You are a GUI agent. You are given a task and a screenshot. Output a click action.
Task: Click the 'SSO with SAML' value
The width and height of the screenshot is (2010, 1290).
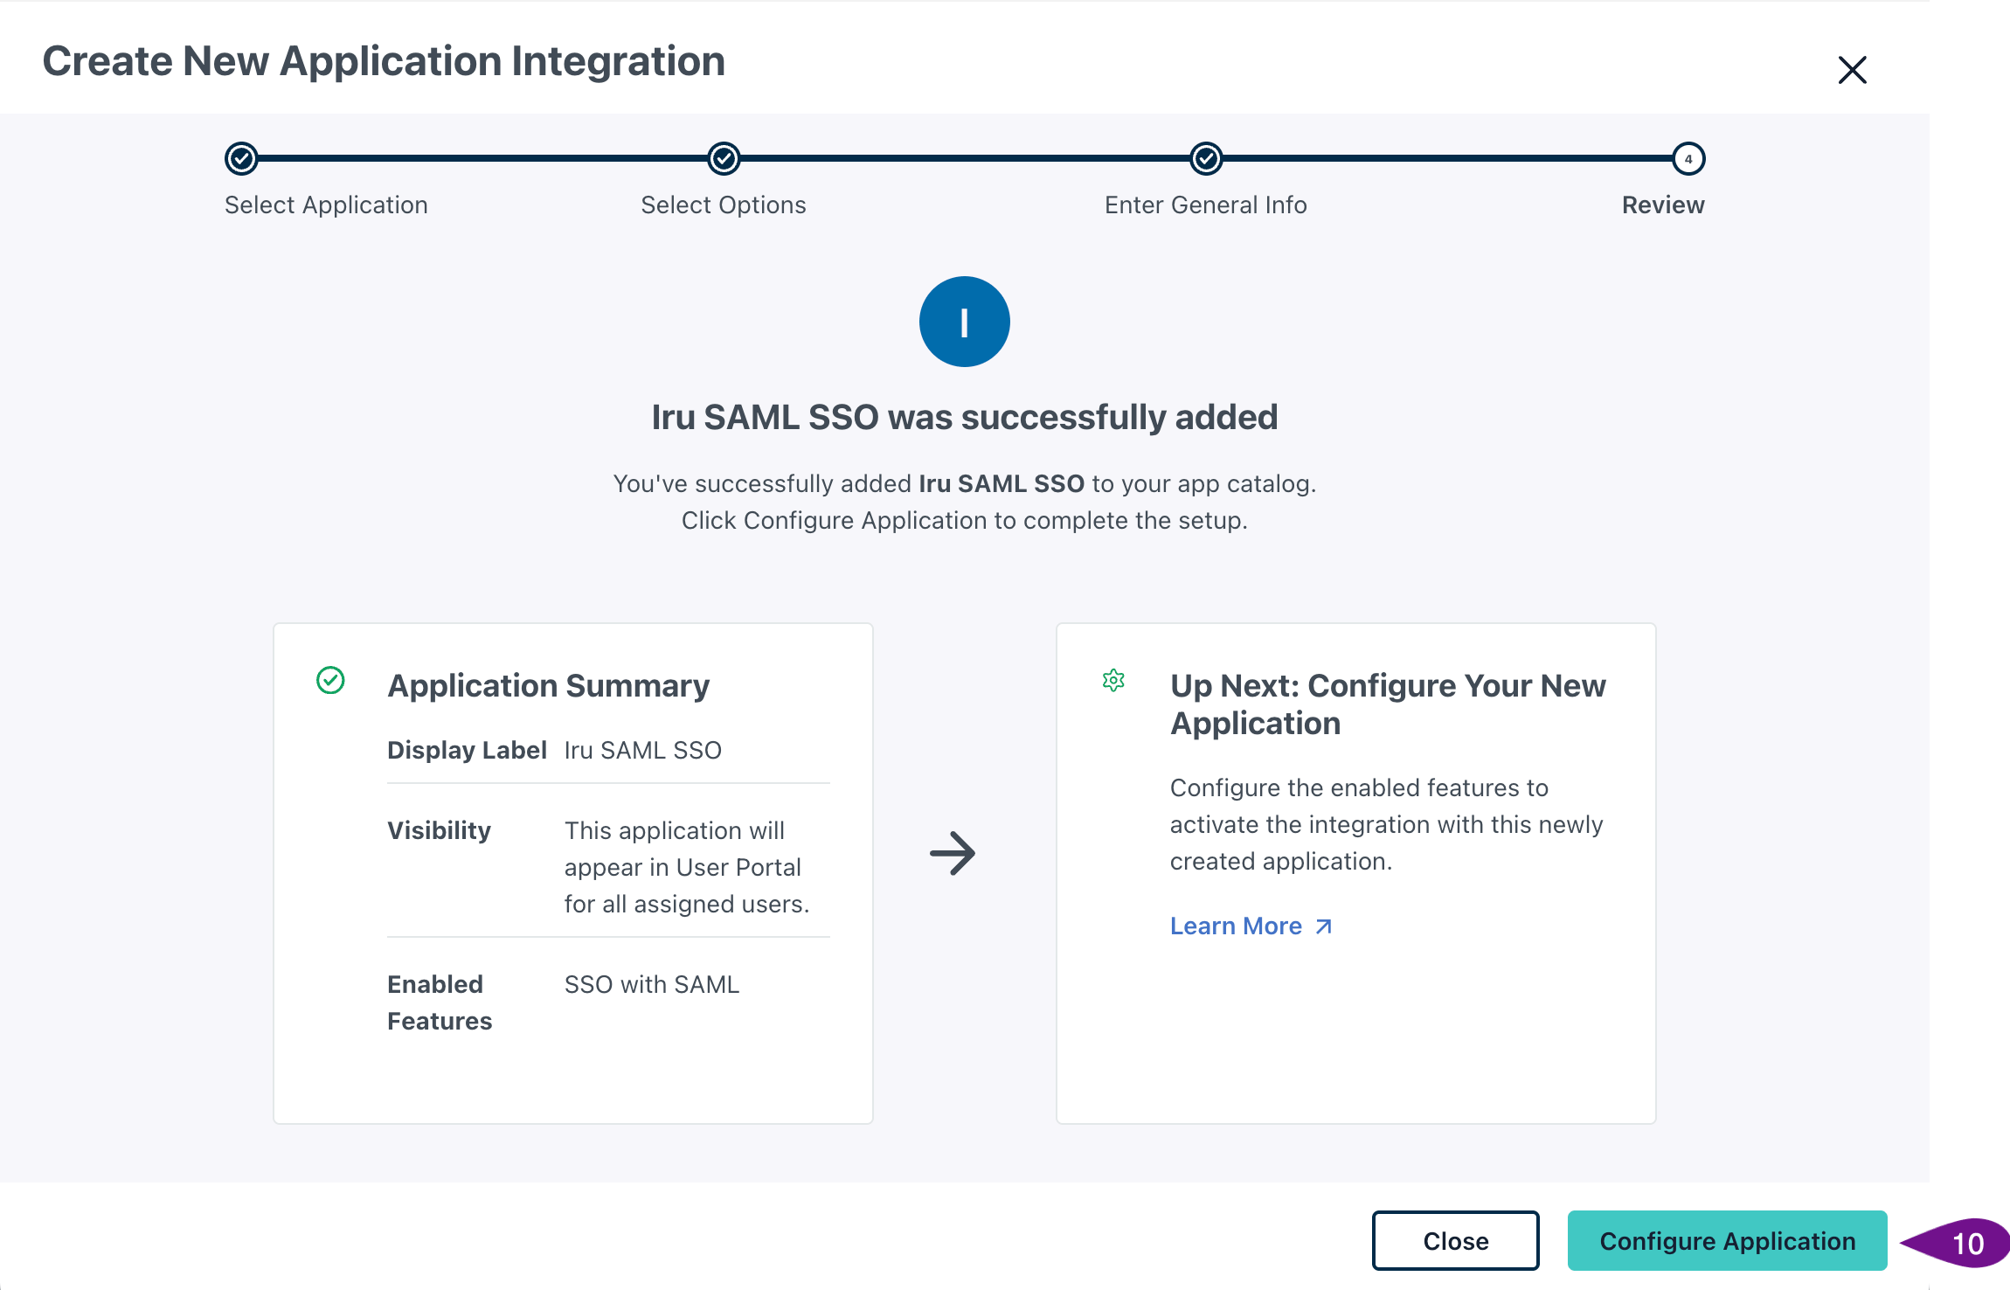tap(652, 984)
